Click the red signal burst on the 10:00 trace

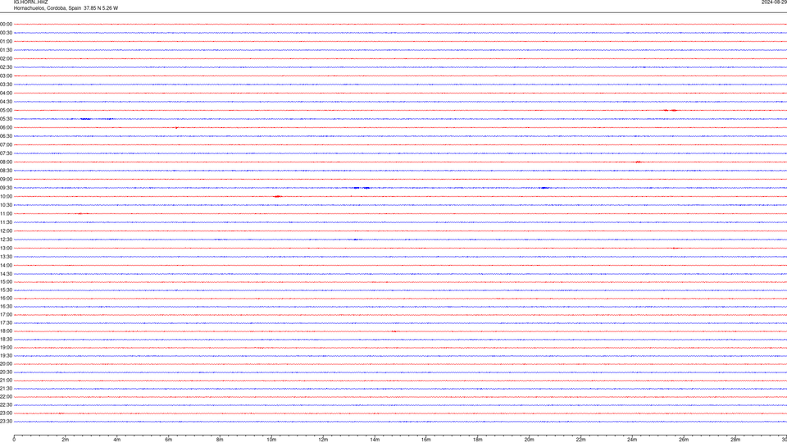coord(278,196)
